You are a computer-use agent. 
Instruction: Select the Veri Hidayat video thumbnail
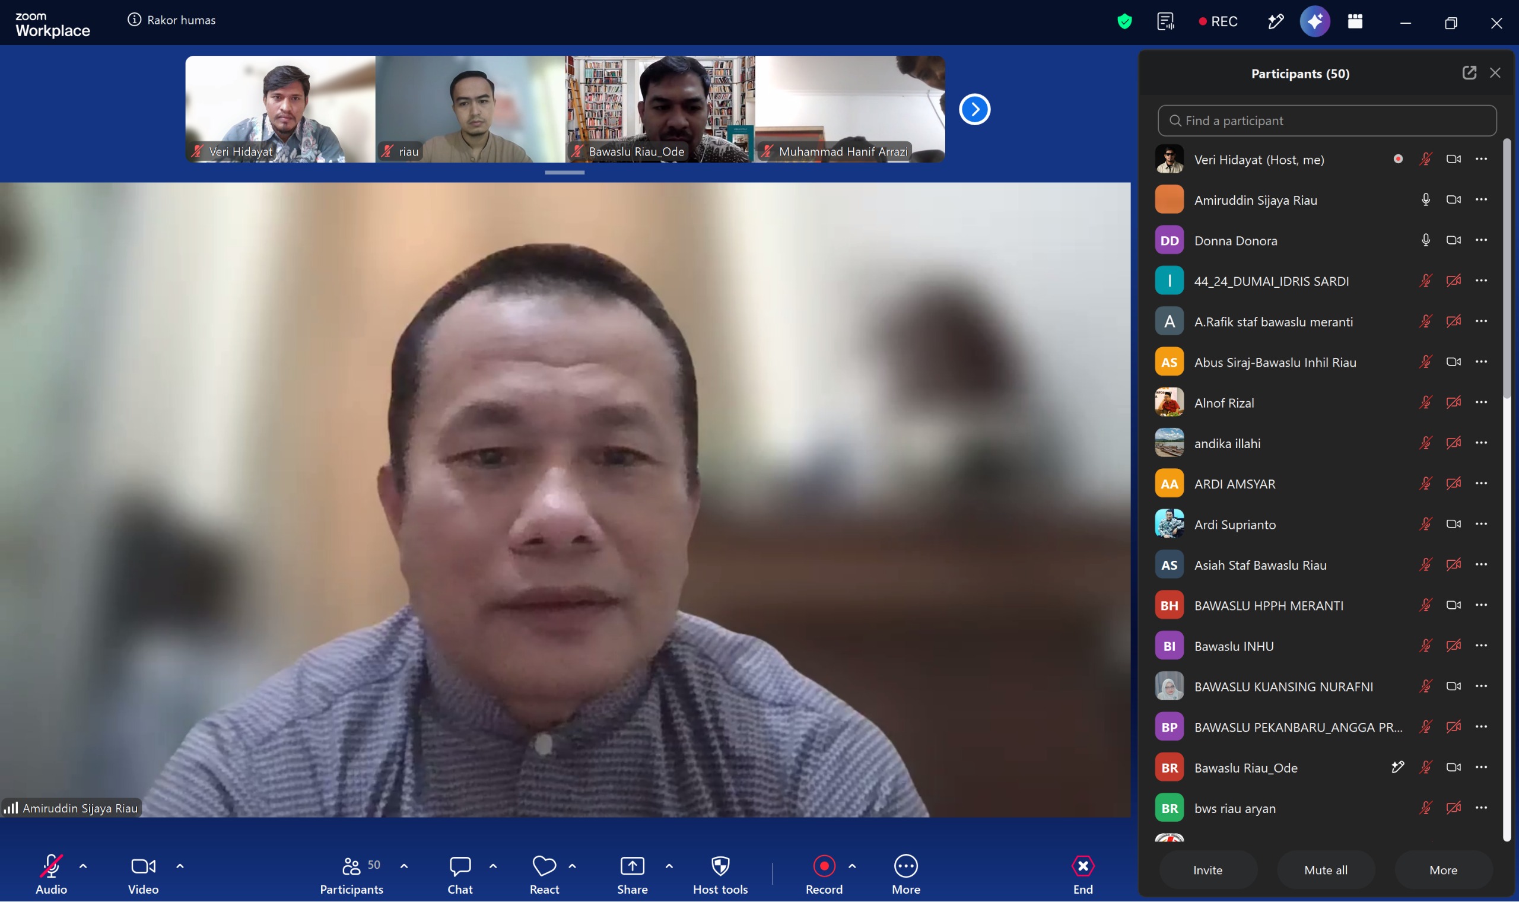point(280,109)
